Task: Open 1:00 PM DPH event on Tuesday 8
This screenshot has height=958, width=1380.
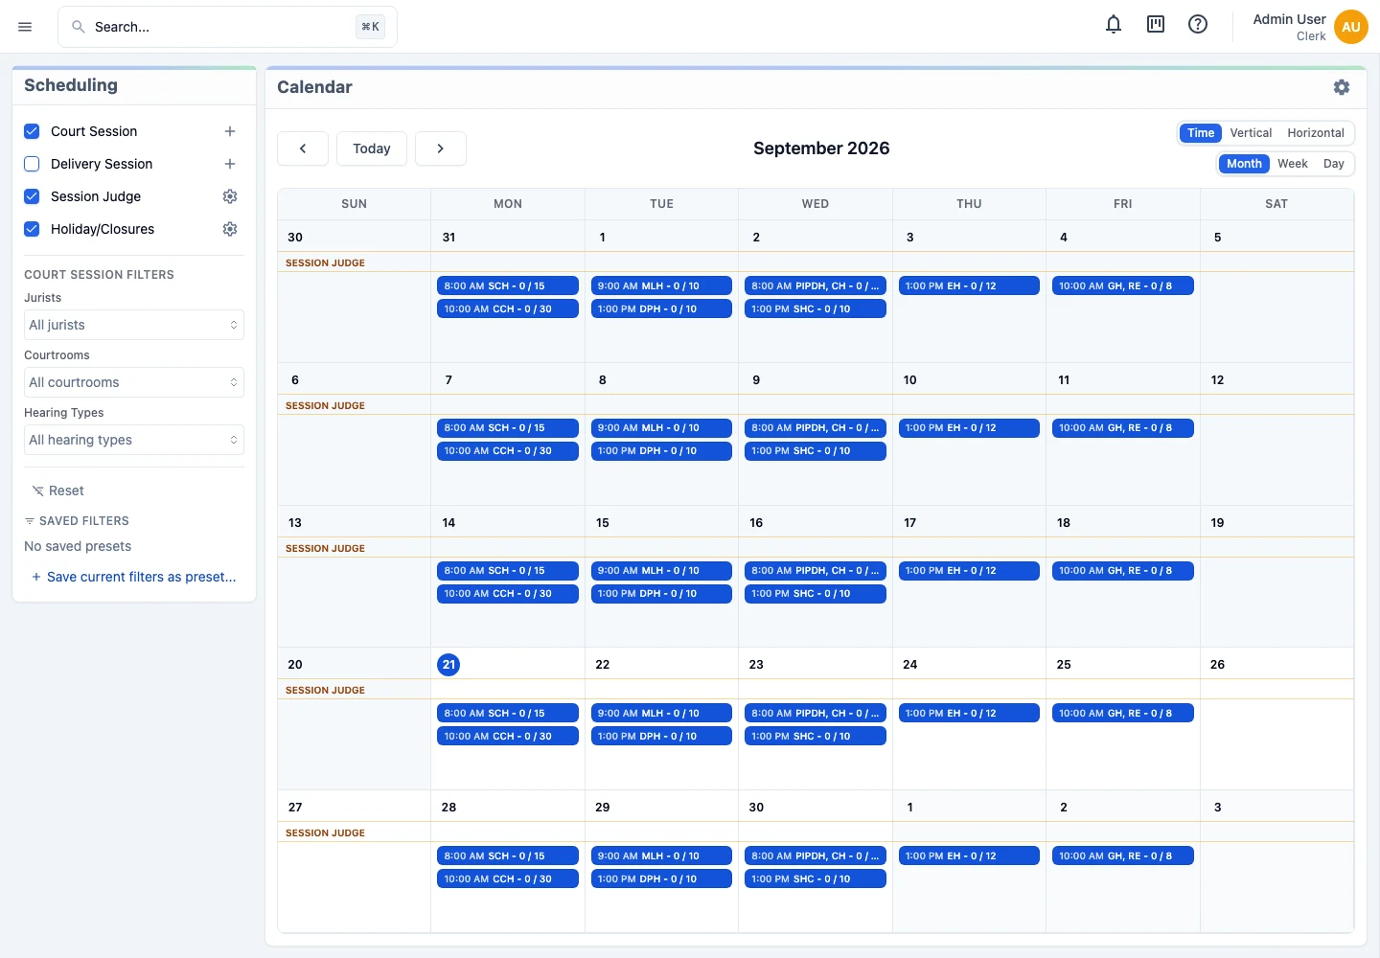Action: point(661,451)
